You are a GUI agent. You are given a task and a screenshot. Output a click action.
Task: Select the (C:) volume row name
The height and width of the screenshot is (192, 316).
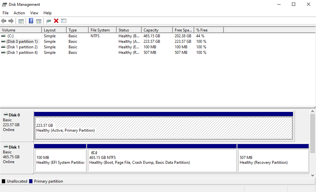[10, 36]
